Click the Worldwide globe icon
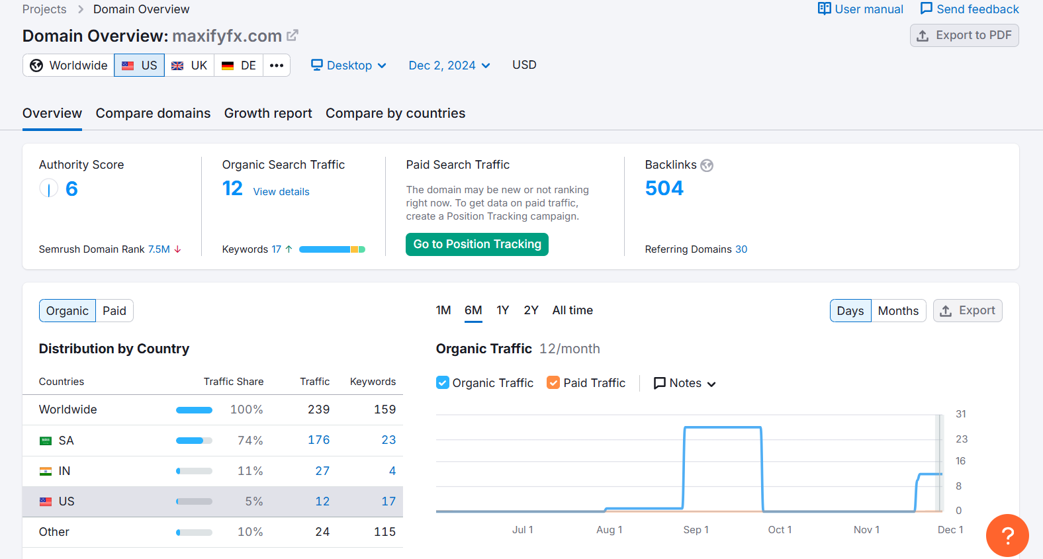 36,65
